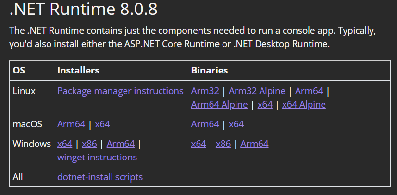Download Windows x64 binaries

click(x=198, y=144)
